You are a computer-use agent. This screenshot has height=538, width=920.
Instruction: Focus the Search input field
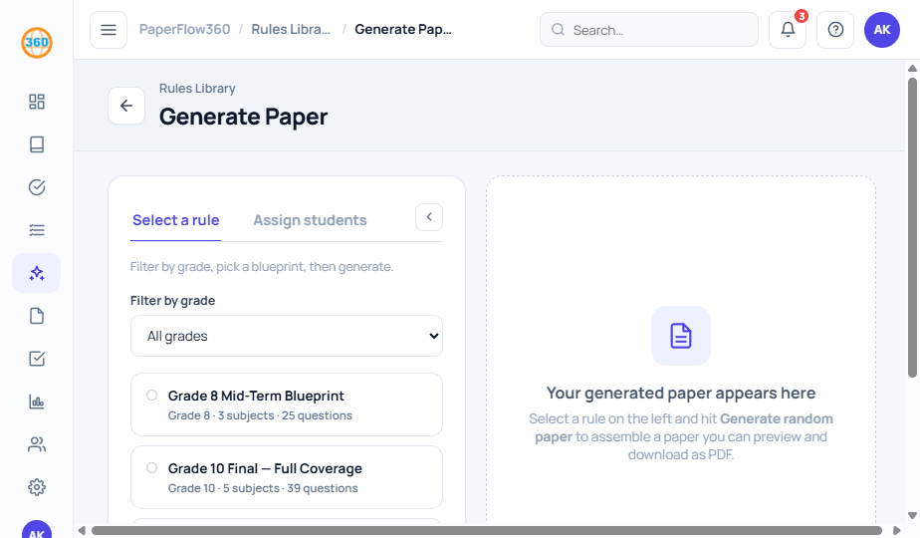649,30
